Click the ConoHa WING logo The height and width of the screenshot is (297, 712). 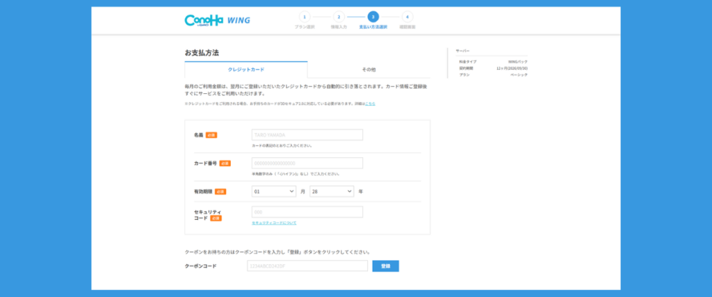pyautogui.click(x=217, y=20)
